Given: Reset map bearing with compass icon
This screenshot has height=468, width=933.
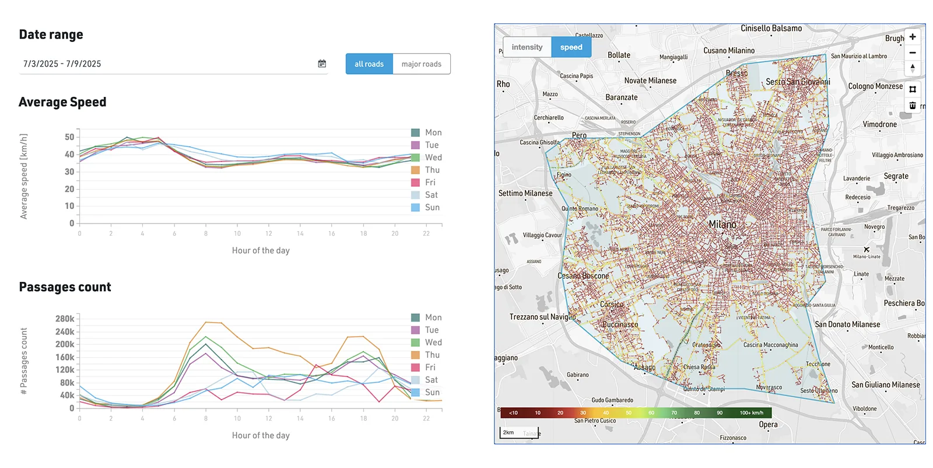Looking at the screenshot, I should pyautogui.click(x=913, y=68).
